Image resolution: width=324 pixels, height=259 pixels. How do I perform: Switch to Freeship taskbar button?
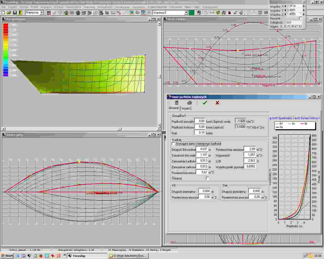coord(86,256)
